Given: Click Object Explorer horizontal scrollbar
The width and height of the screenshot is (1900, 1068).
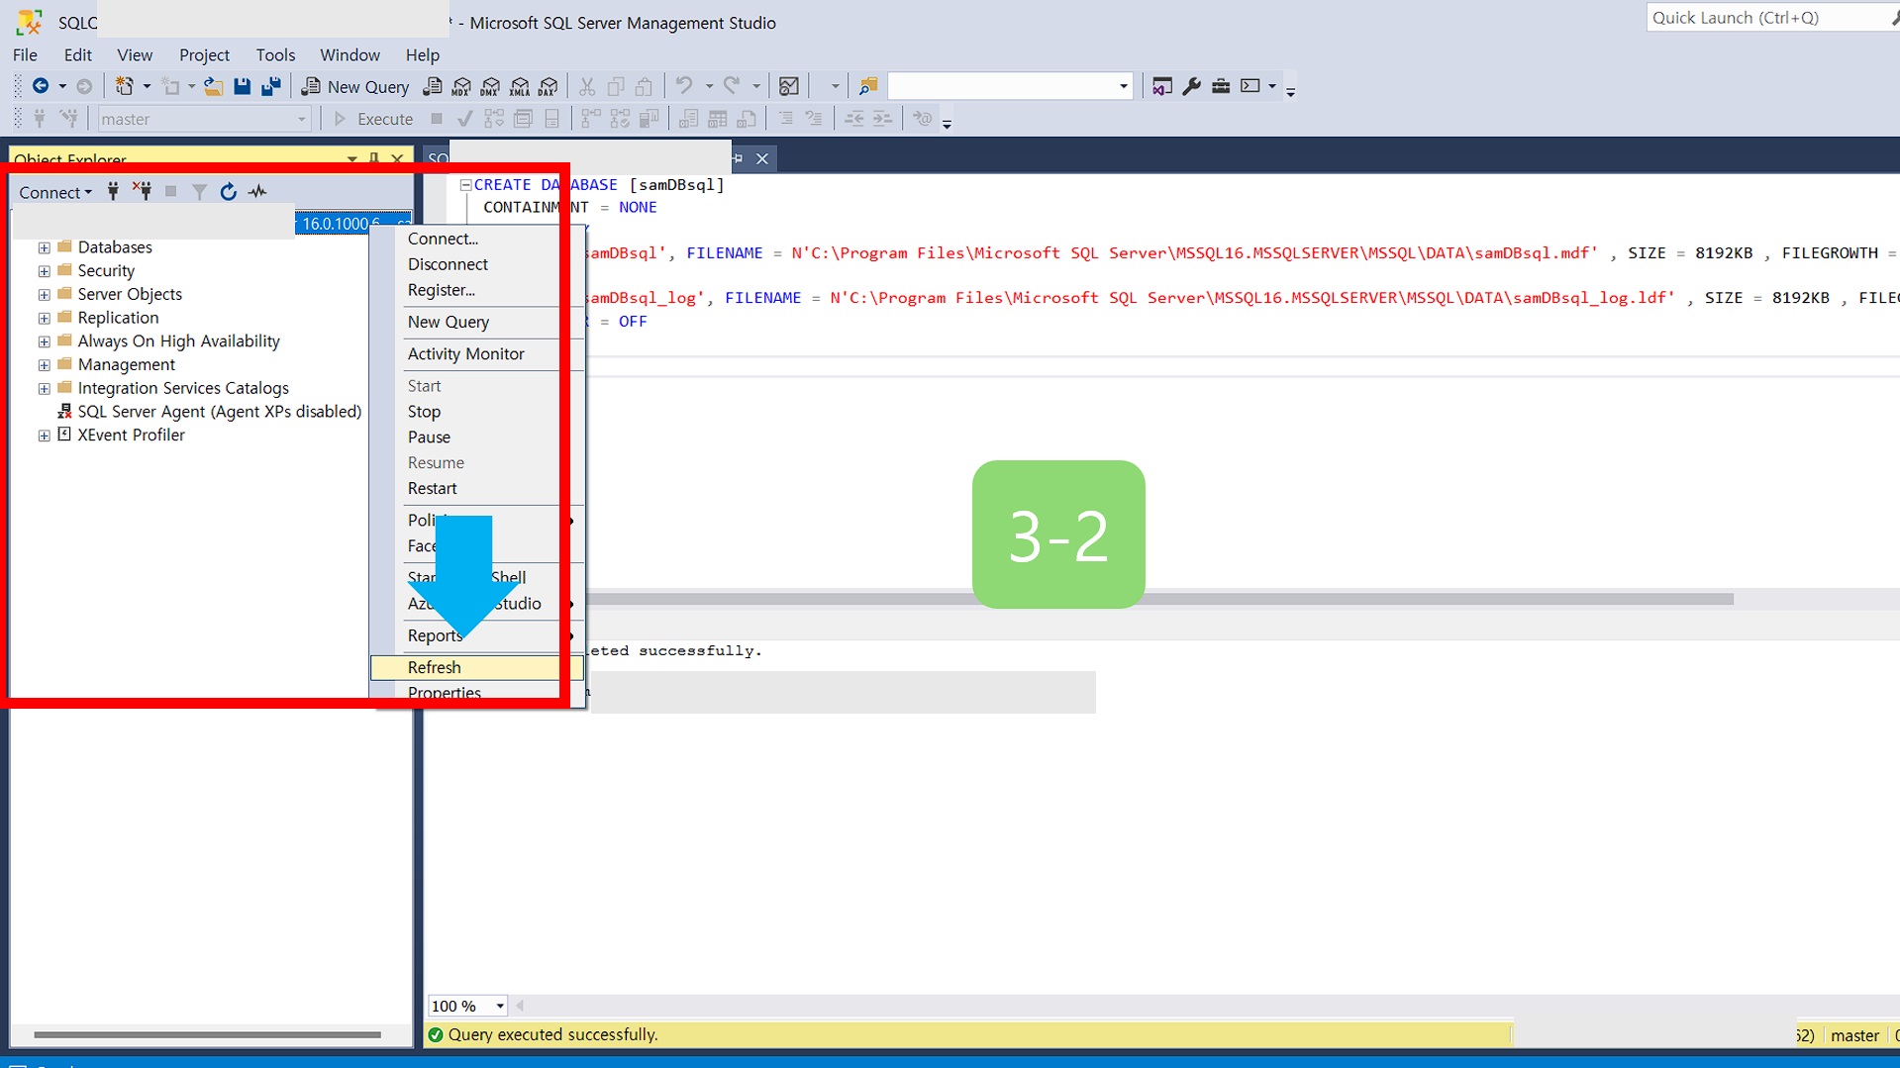Looking at the screenshot, I should tap(207, 1034).
